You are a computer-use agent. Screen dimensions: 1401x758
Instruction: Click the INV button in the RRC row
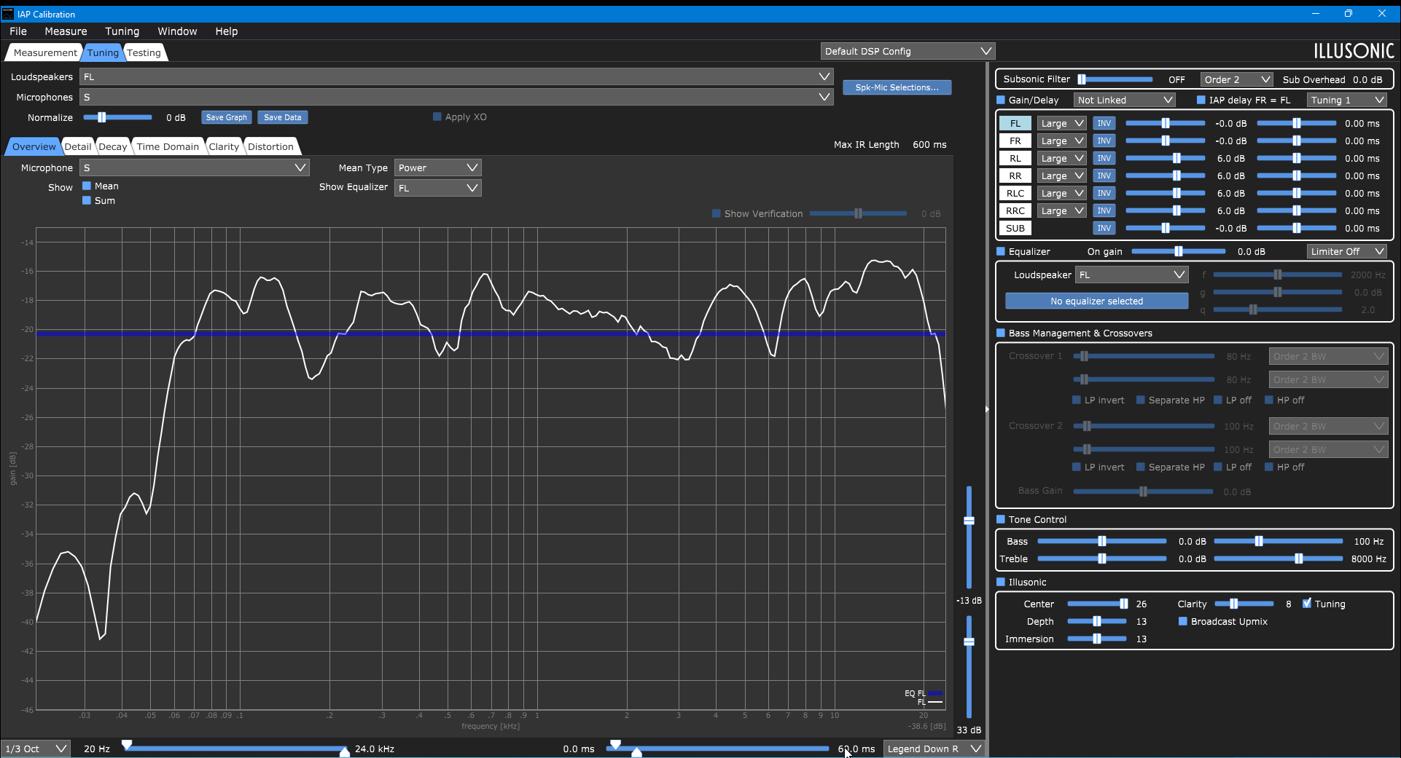1104,210
